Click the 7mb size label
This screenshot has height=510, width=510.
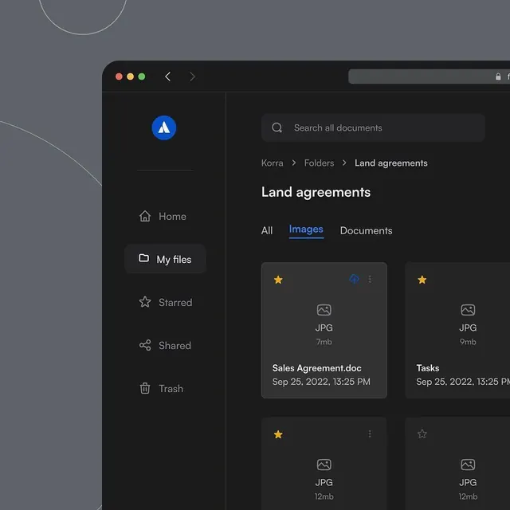[x=324, y=342]
